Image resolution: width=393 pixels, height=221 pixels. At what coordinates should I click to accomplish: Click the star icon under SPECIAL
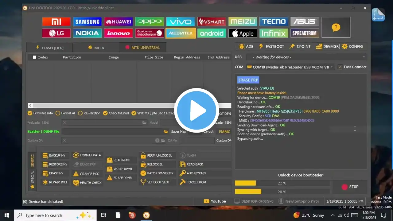[x=32, y=187]
